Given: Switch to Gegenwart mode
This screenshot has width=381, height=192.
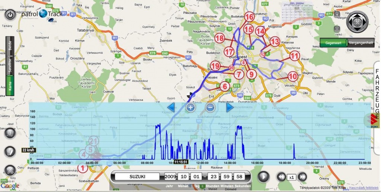Looking at the screenshot, I should (333, 43).
